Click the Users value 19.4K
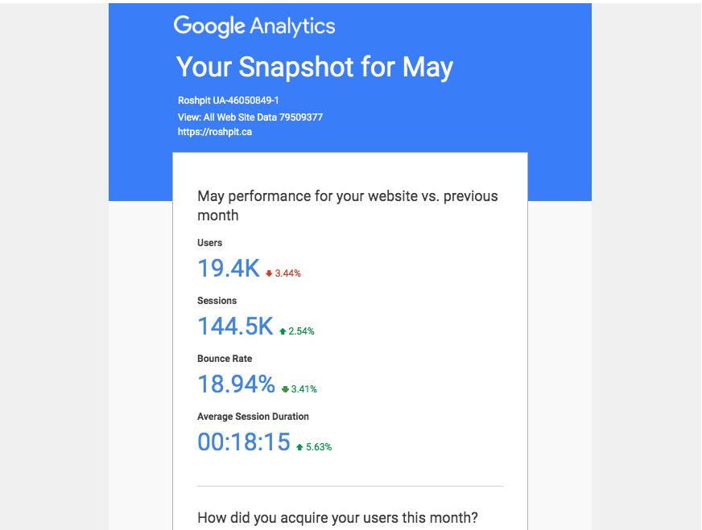Viewport: 702px width, 530px height. coord(229,269)
